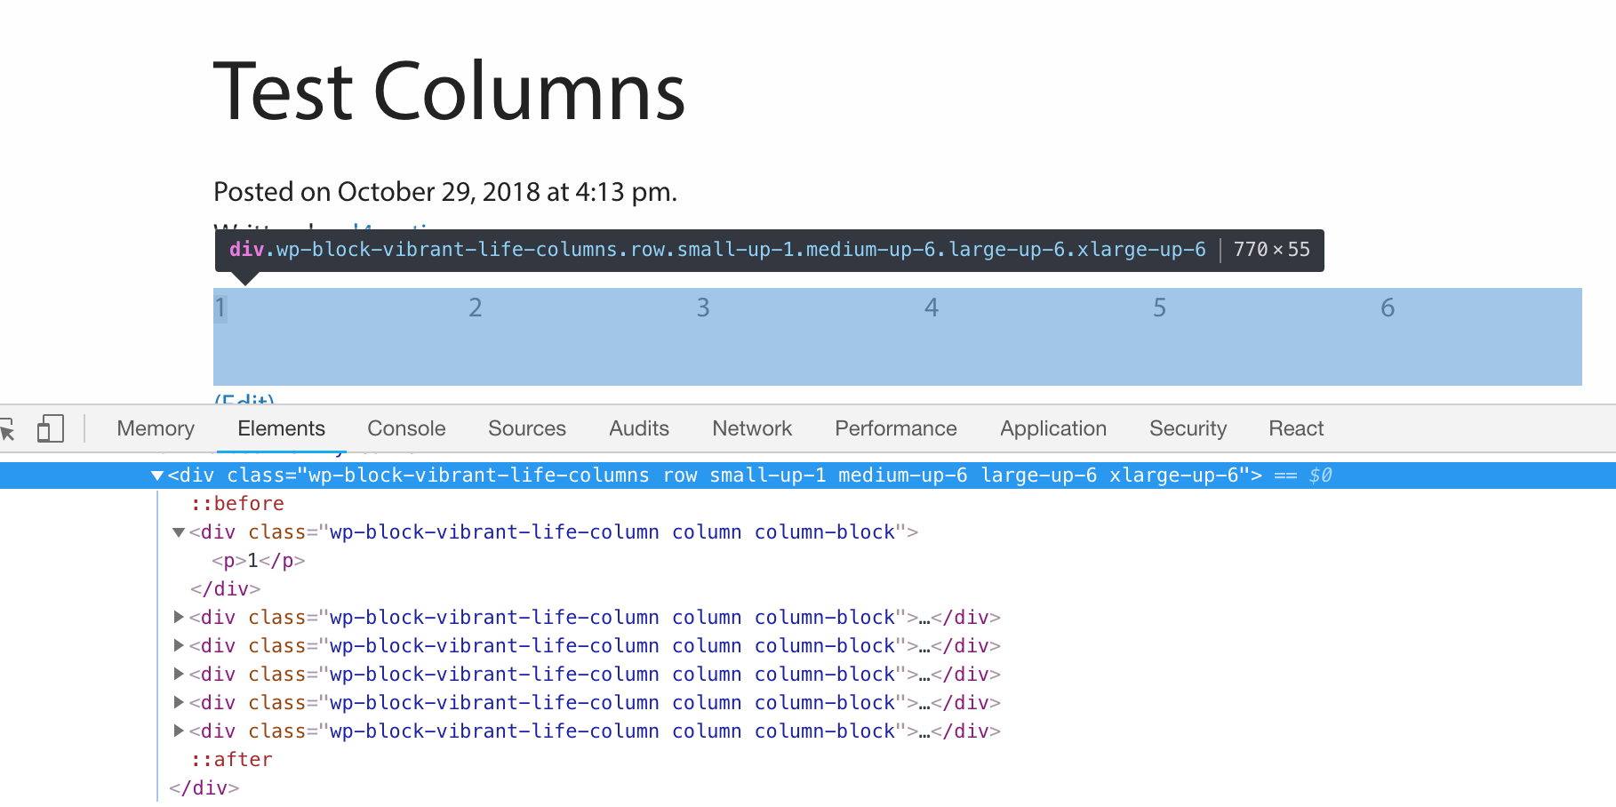Open the Performance tab
The width and height of the screenshot is (1616, 807).
[896, 428]
